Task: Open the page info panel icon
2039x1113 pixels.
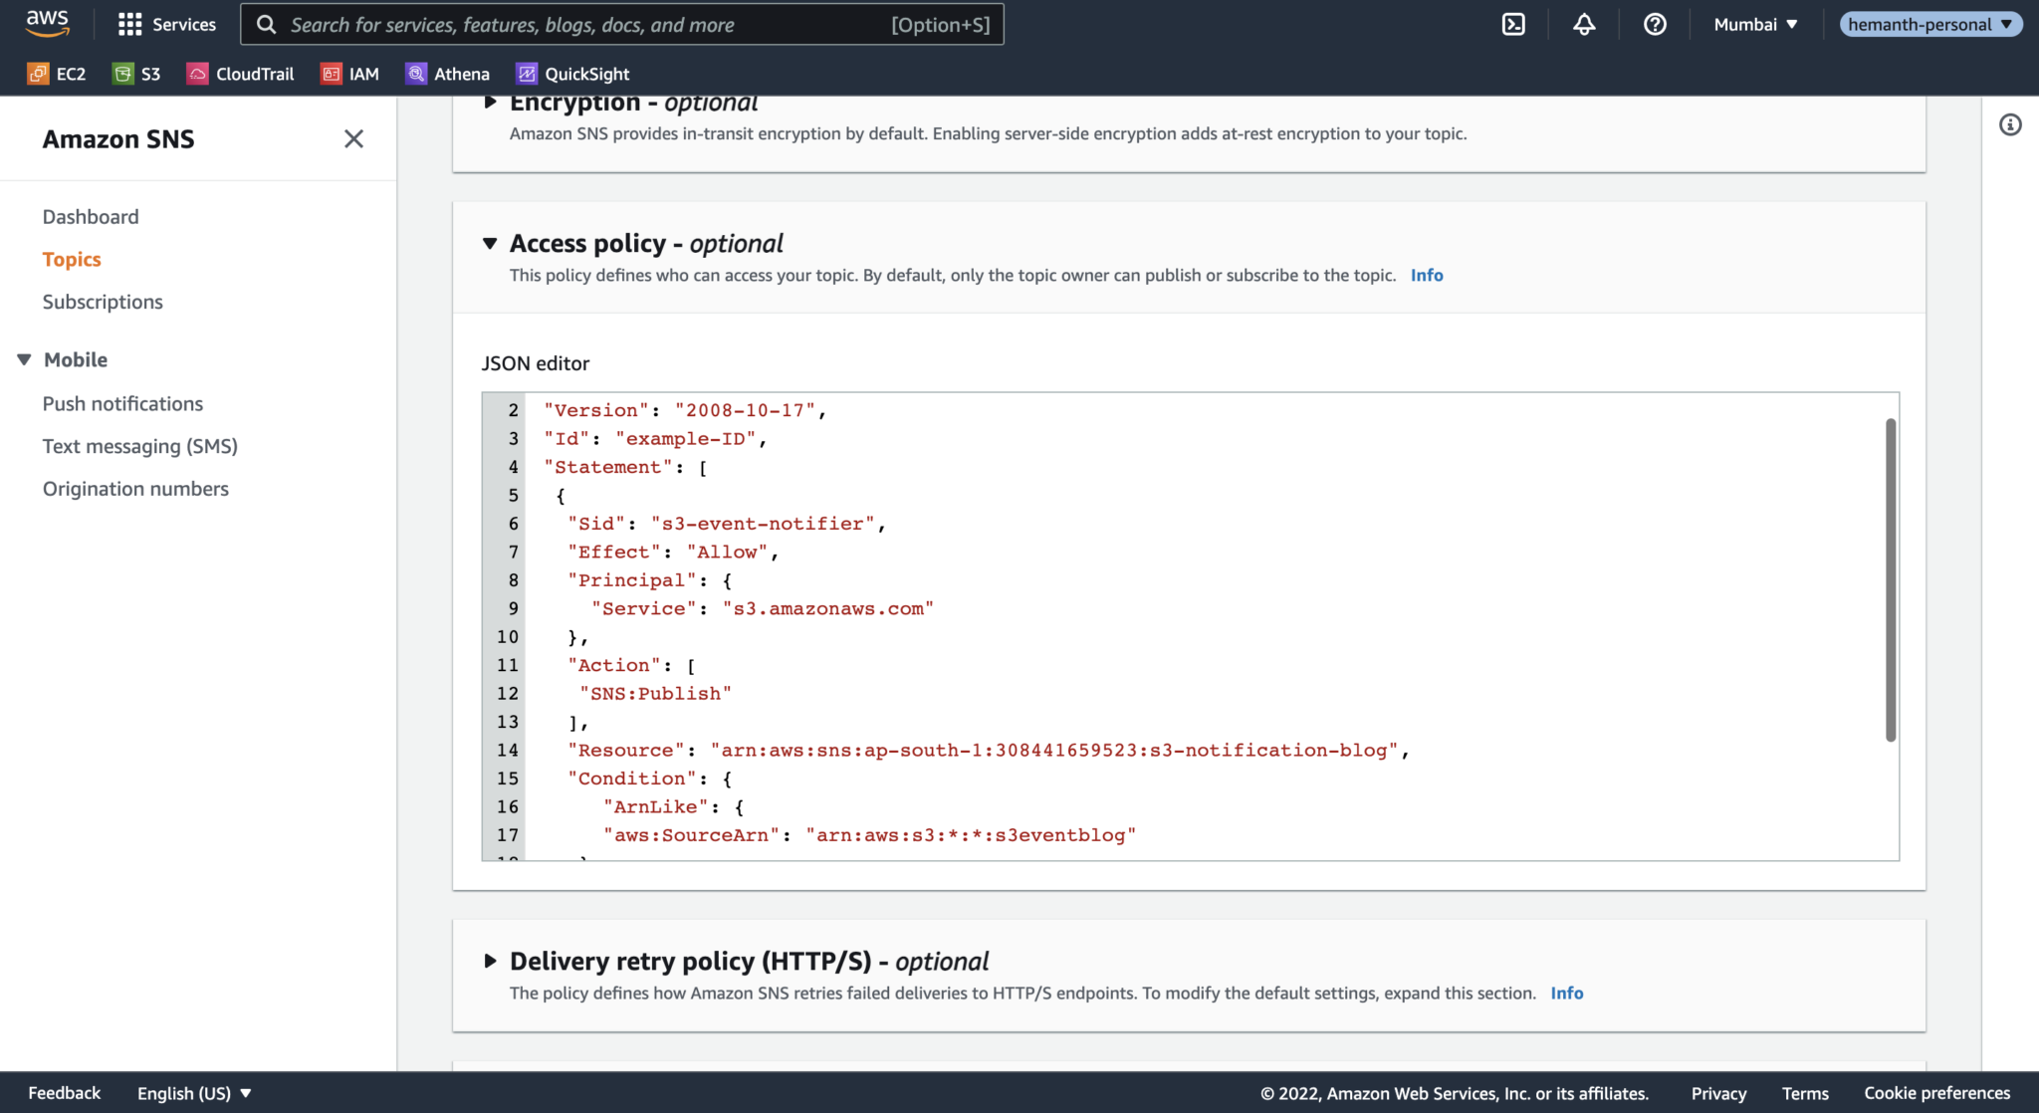Action: click(x=2010, y=124)
